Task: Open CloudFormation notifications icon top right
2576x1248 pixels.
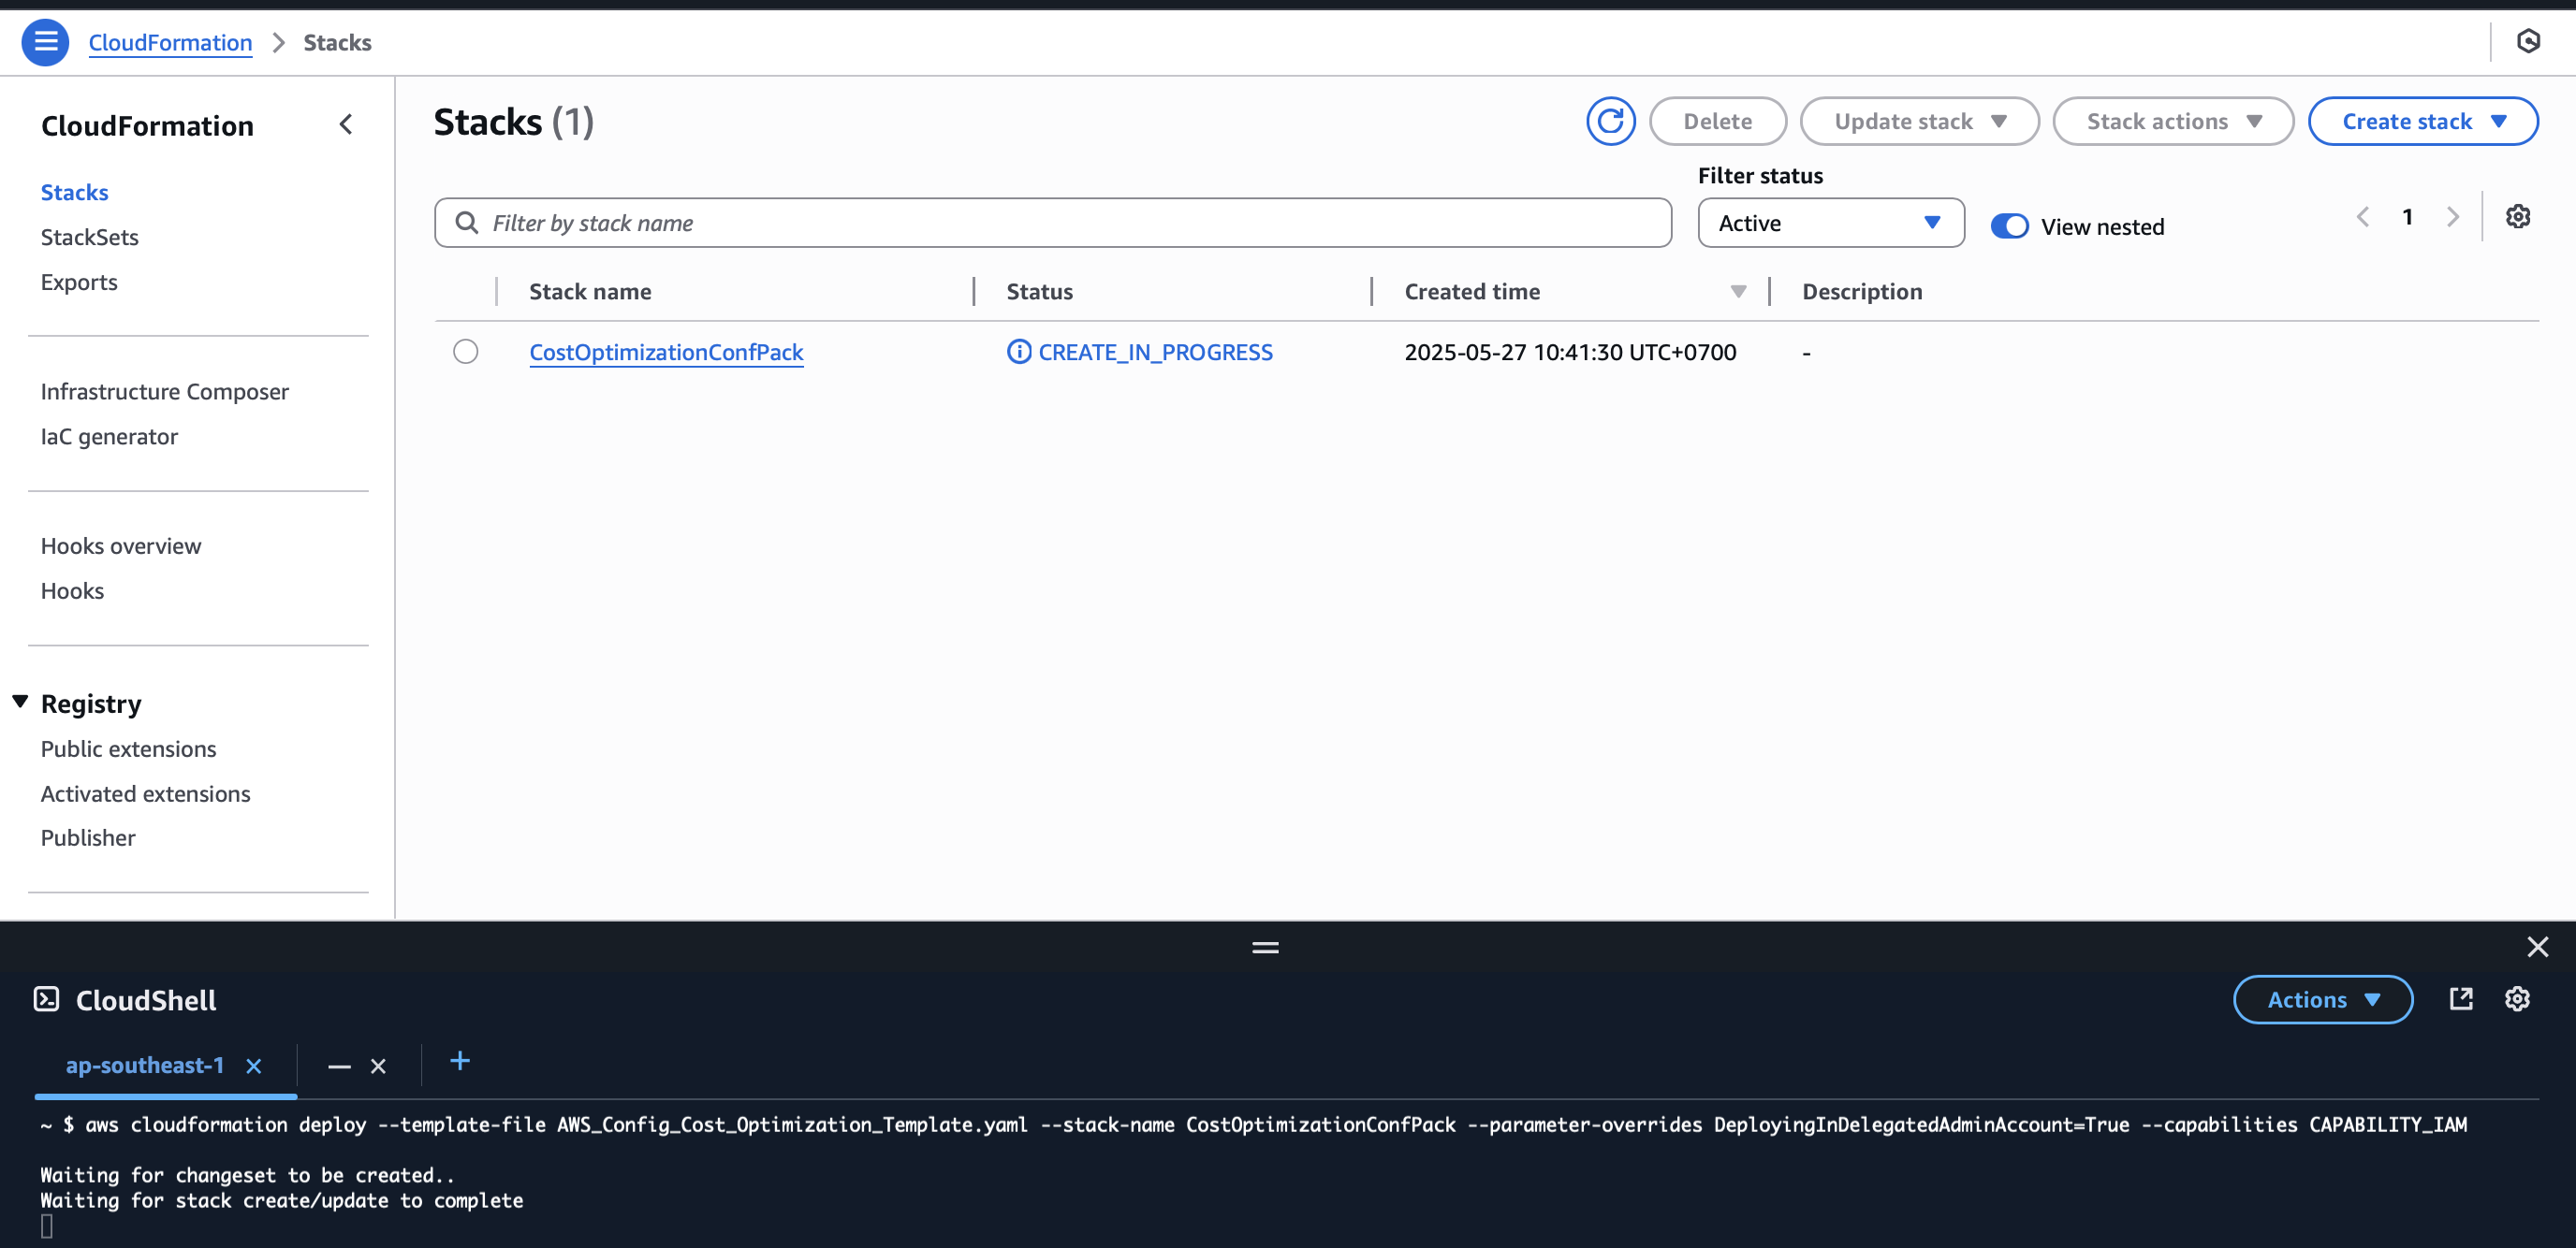Action: [x=2530, y=41]
